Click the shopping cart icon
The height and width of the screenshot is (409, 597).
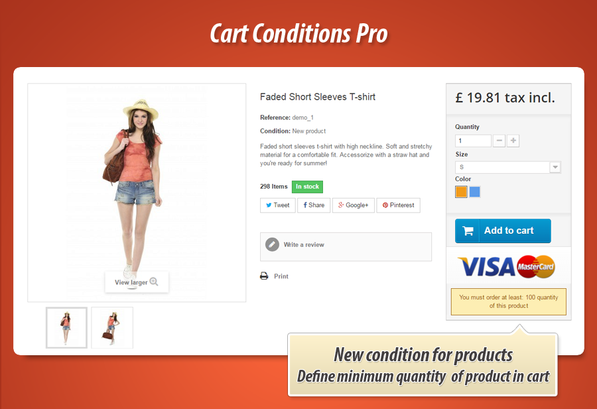click(468, 230)
